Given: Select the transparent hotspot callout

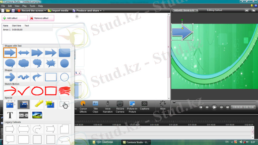Looking at the screenshot, I should point(64,104).
